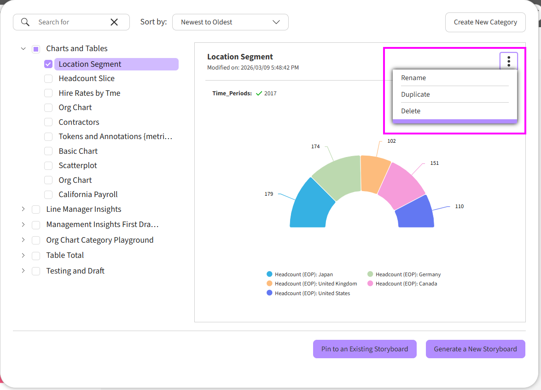541x390 pixels.
Task: Click the Japan legend dot
Action: [269, 274]
